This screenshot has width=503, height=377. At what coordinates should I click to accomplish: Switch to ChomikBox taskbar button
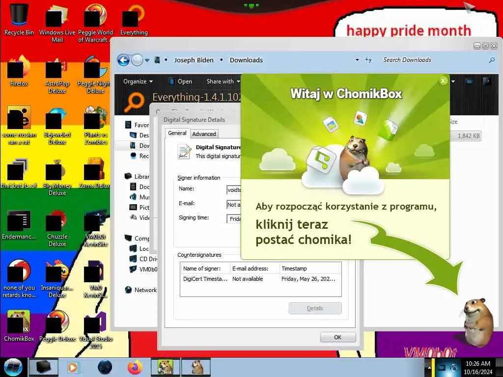pos(166,367)
